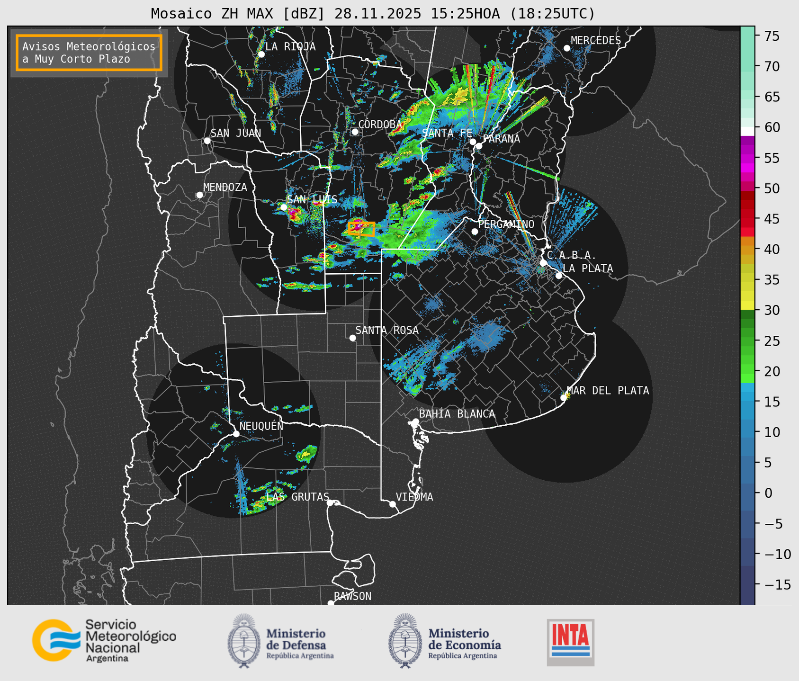
Task: Select the Córdoba city marker dot
Action: point(355,132)
